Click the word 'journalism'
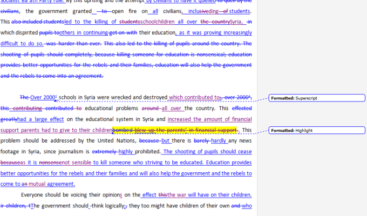 (70, 152)
